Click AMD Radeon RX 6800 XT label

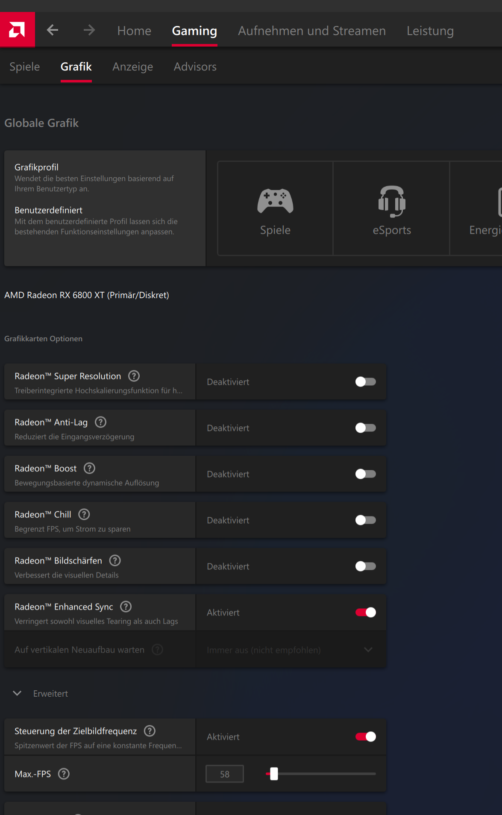coord(87,295)
